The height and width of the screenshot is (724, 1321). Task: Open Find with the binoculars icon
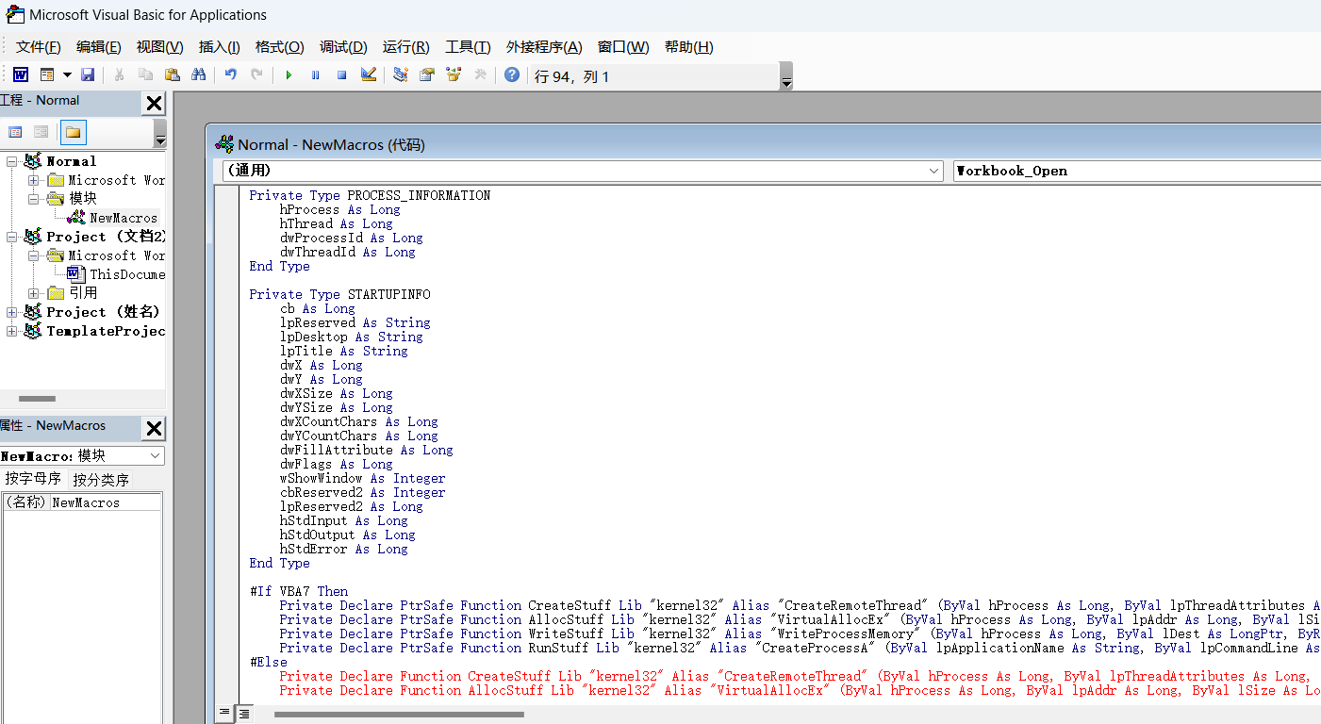pos(198,74)
